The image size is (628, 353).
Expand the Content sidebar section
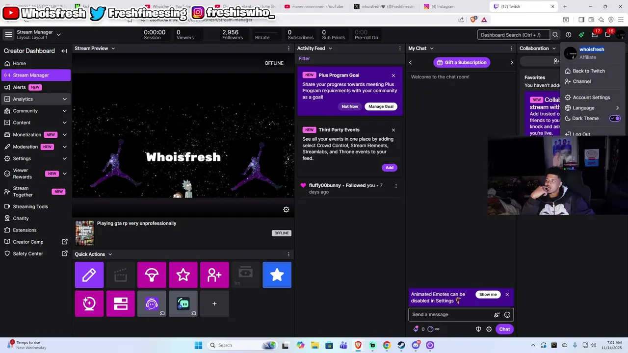64,123
